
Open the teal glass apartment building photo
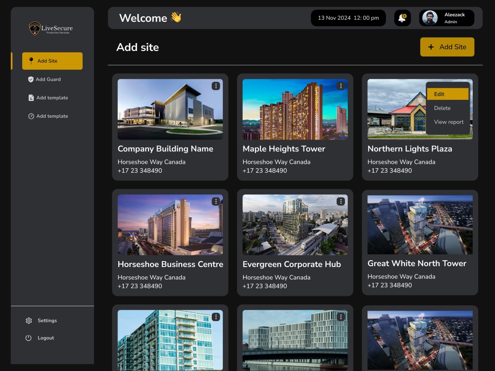(170, 340)
